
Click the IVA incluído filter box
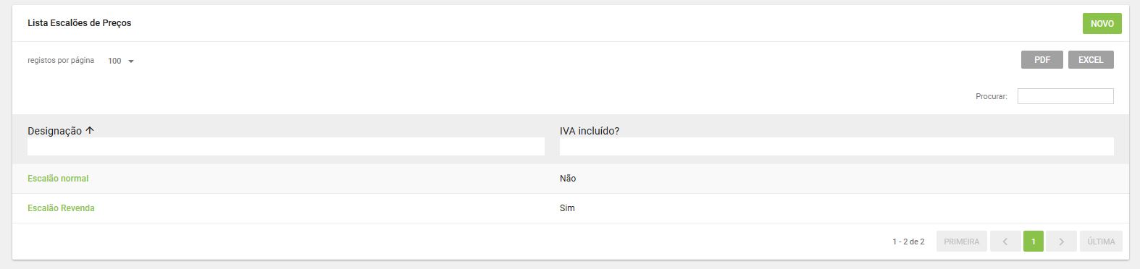tap(837, 147)
